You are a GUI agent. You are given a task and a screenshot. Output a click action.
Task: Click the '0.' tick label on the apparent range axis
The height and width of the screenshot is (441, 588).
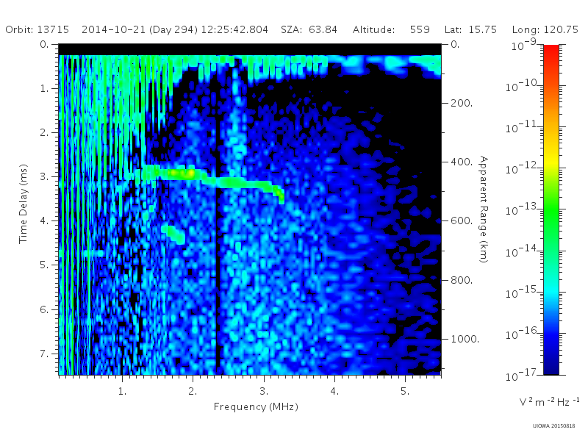click(455, 44)
